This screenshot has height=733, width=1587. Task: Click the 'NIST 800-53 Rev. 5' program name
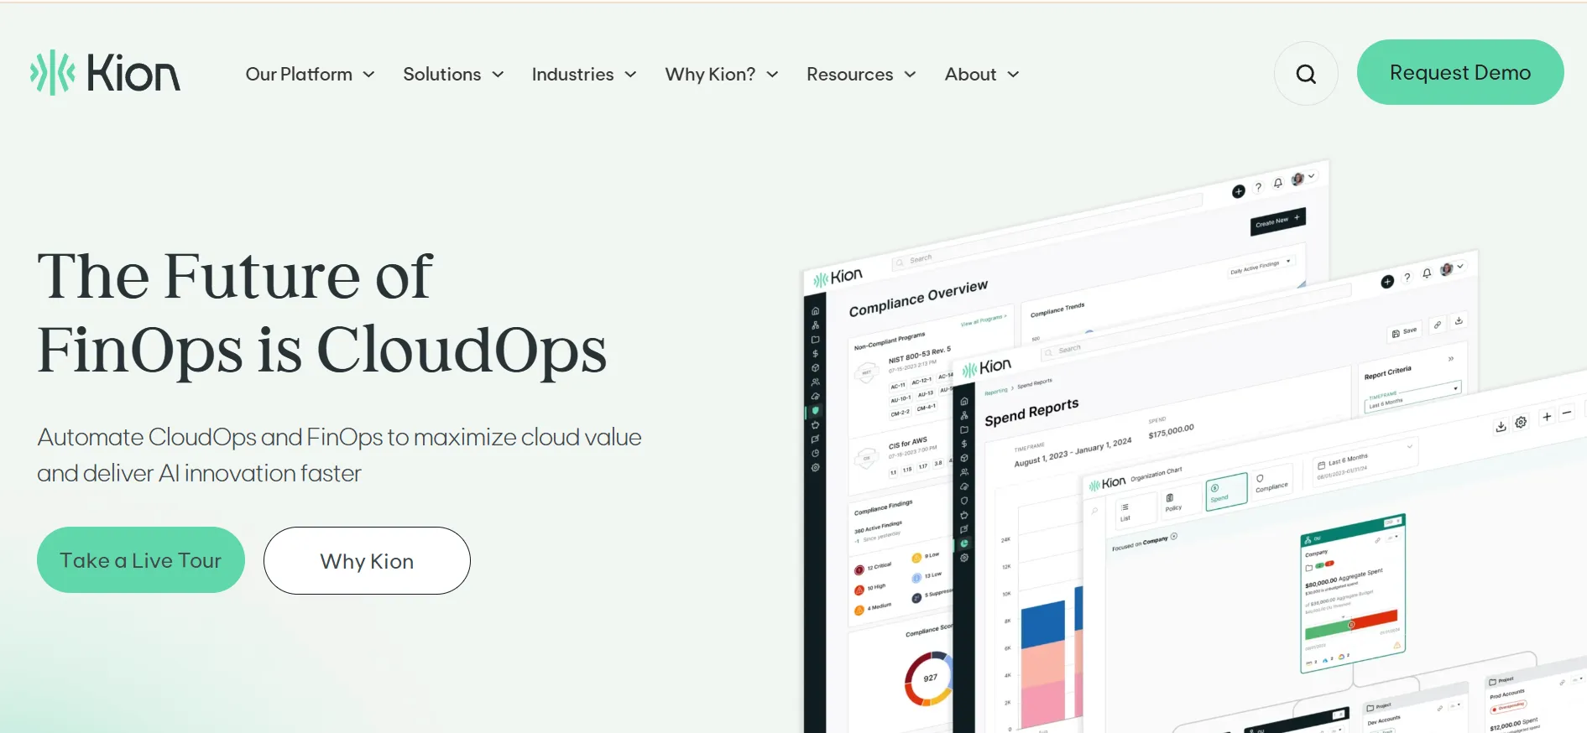coord(920,356)
